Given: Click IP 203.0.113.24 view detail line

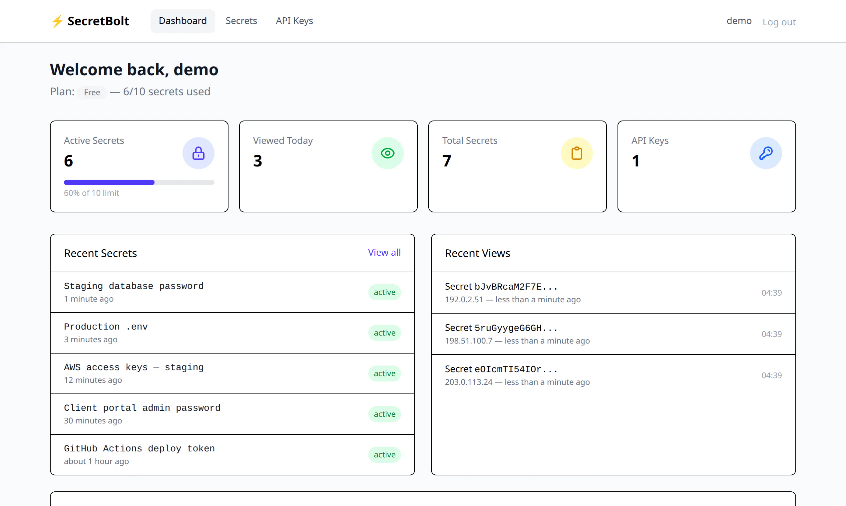Looking at the screenshot, I should (x=517, y=382).
